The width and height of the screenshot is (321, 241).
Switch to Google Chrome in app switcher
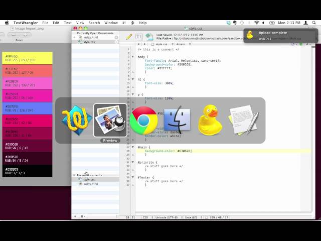(x=144, y=120)
